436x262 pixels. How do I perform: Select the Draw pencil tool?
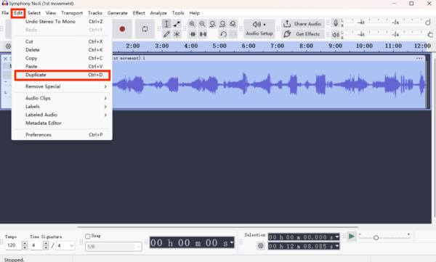coord(166,34)
